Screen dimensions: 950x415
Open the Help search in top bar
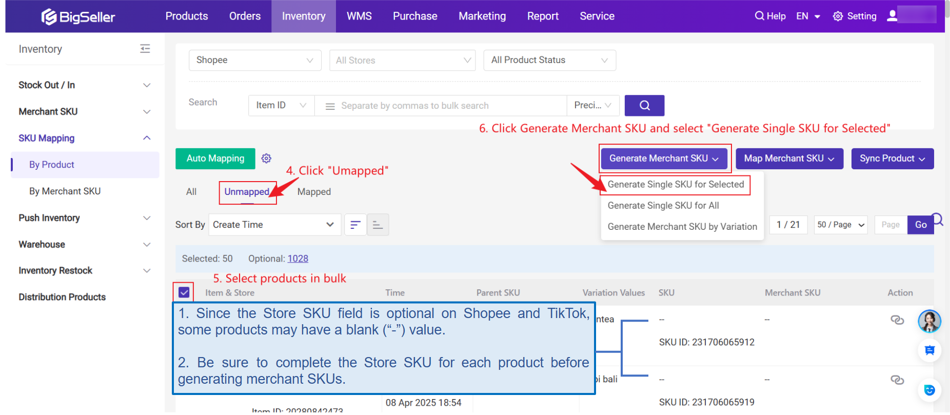(770, 16)
